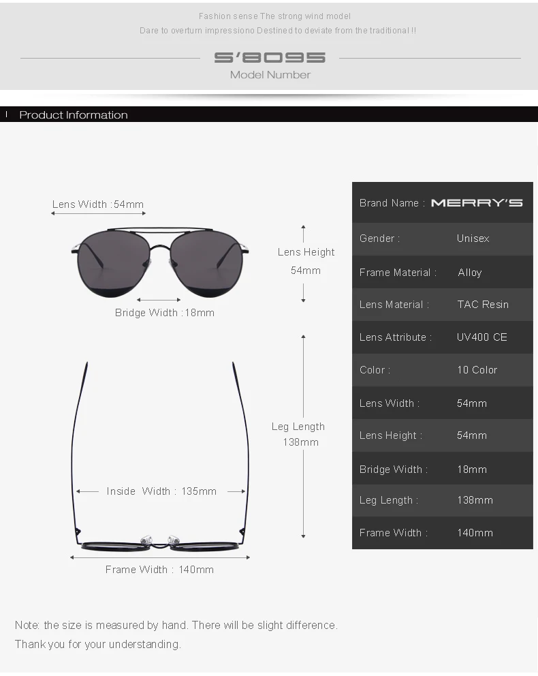
Task: Click the '138mm' value in the table
Action: point(475,501)
